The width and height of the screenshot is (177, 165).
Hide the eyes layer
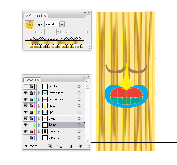click(26, 119)
